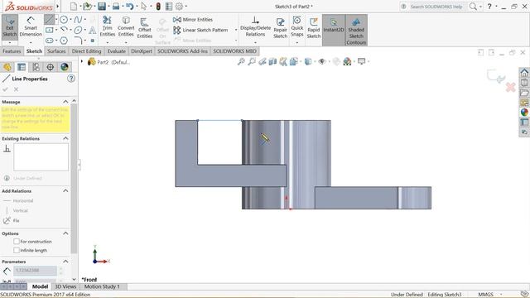Collapse the Message section
The image size is (530, 298).
click(x=65, y=102)
